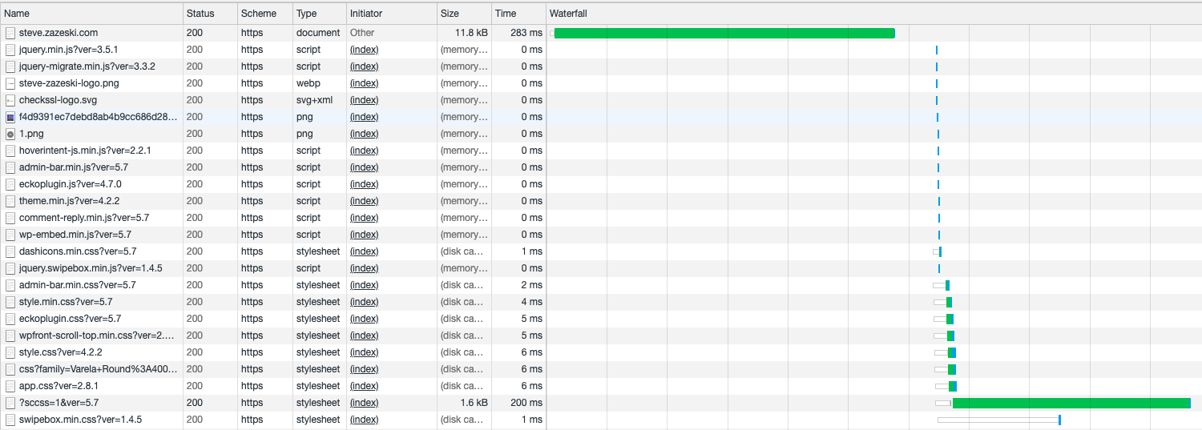Open the (index) initiator link for theme.min.js
Screen dimensions: 1202x430
tap(364, 201)
